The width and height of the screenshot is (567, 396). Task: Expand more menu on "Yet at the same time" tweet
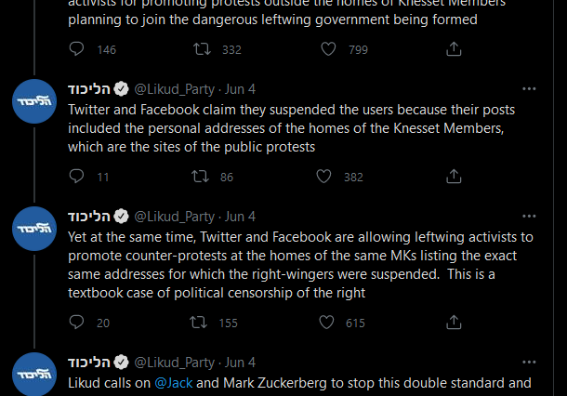529,217
